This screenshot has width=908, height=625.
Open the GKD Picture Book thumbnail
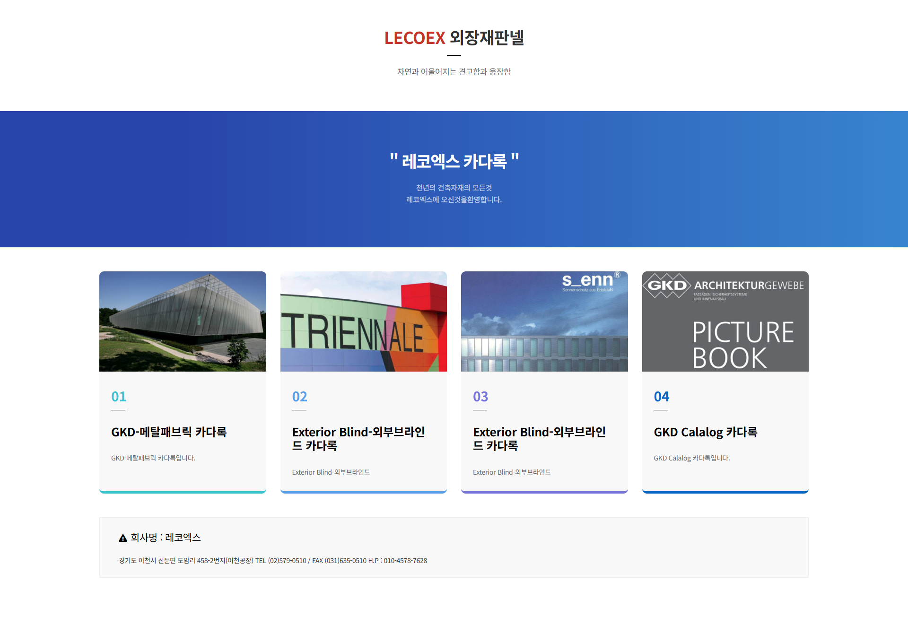pos(725,321)
